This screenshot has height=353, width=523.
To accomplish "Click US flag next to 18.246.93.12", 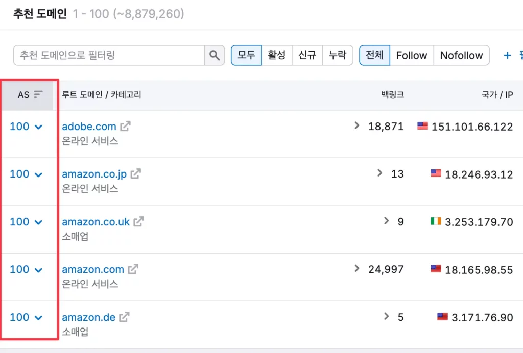I will [436, 173].
